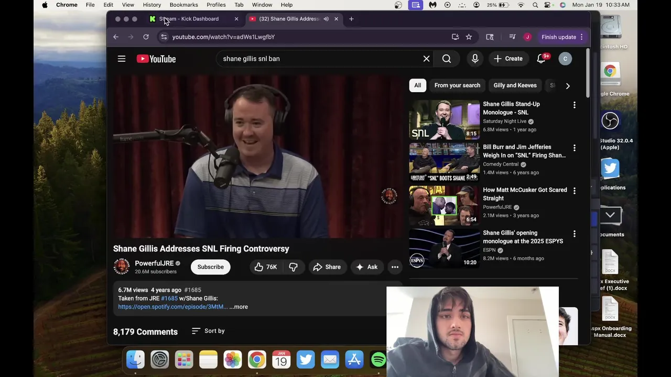This screenshot has height=377, width=671.
Task: Open options for How Matt McCusker video
Action: click(574, 191)
